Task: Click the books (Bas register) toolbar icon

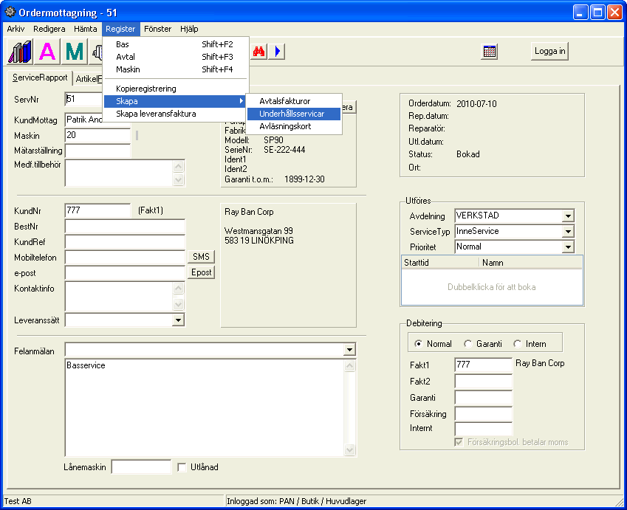Action: [20, 52]
